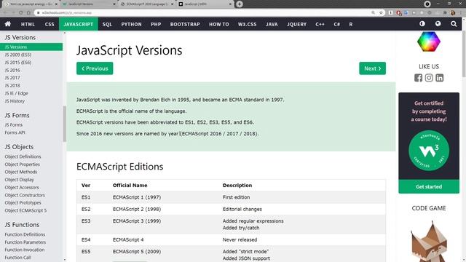This screenshot has width=466, height=262.
Task: Open the JQUERY tutorial menu
Action: pyautogui.click(x=296, y=24)
